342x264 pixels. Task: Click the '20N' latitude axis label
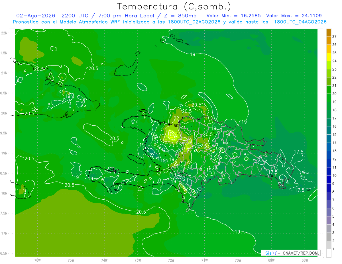coord(4,113)
